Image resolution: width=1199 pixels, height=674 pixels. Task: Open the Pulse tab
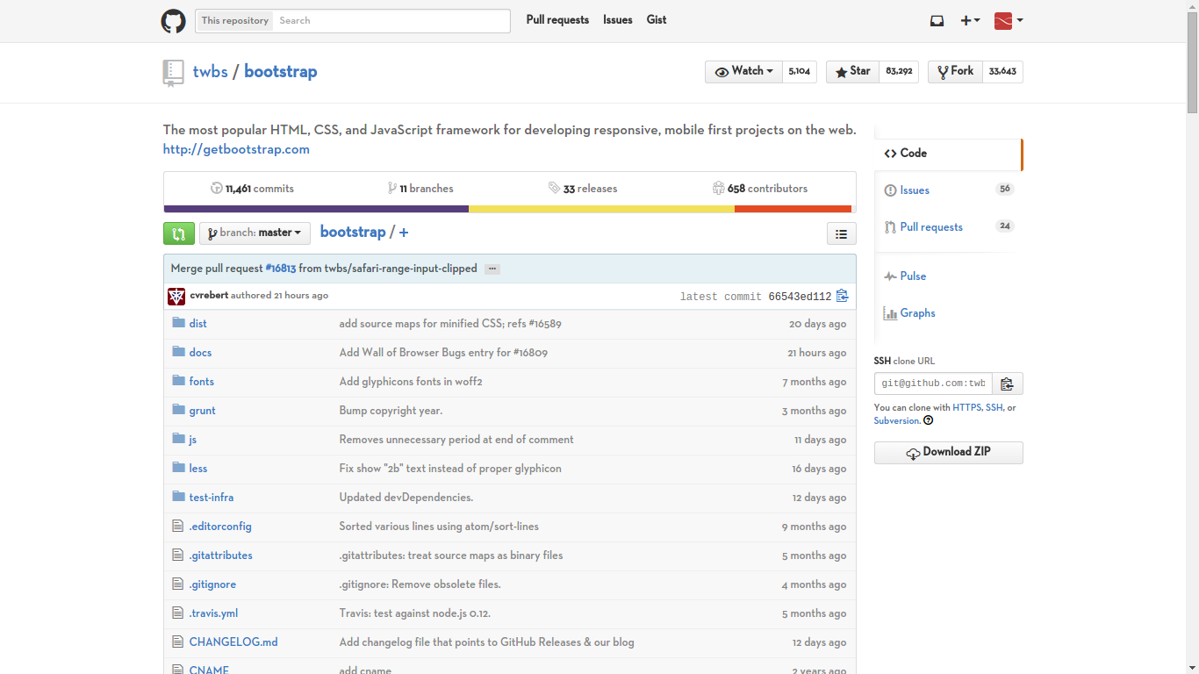click(948, 276)
